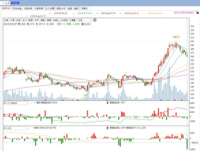Screen dimensions: 200x151
Task: Click the 340 price axis label
Action: [x=192, y=26]
